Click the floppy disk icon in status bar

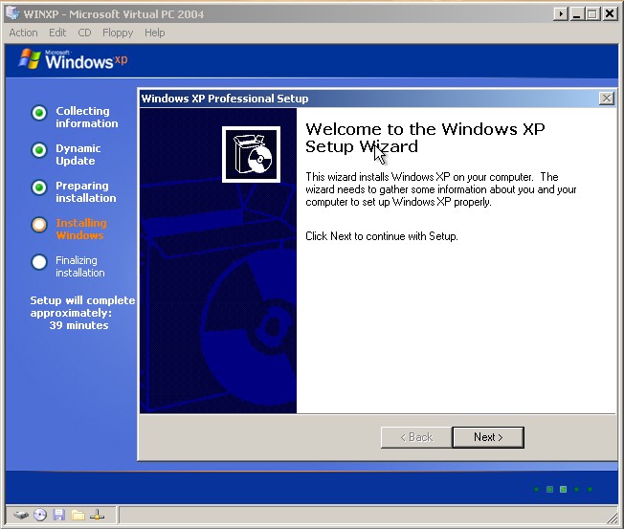click(59, 515)
